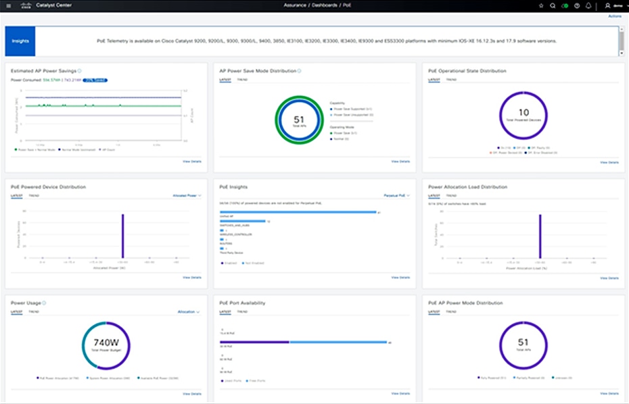
Task: Click the Insights banner scrollbar
Action: click(621, 41)
